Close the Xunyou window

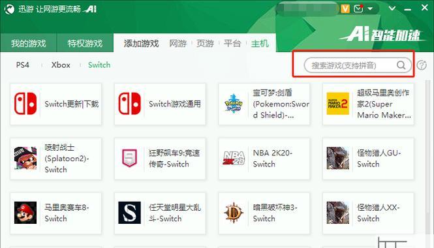(425, 8)
